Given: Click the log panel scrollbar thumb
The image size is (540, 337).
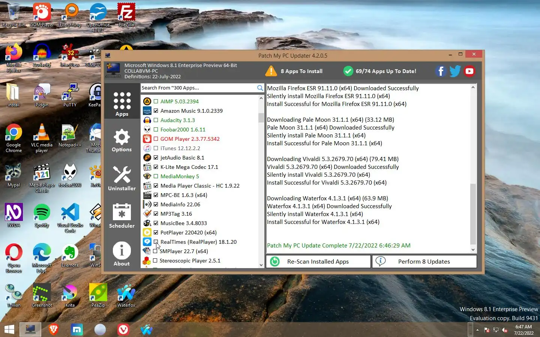Looking at the screenshot, I should pyautogui.click(x=473, y=214).
